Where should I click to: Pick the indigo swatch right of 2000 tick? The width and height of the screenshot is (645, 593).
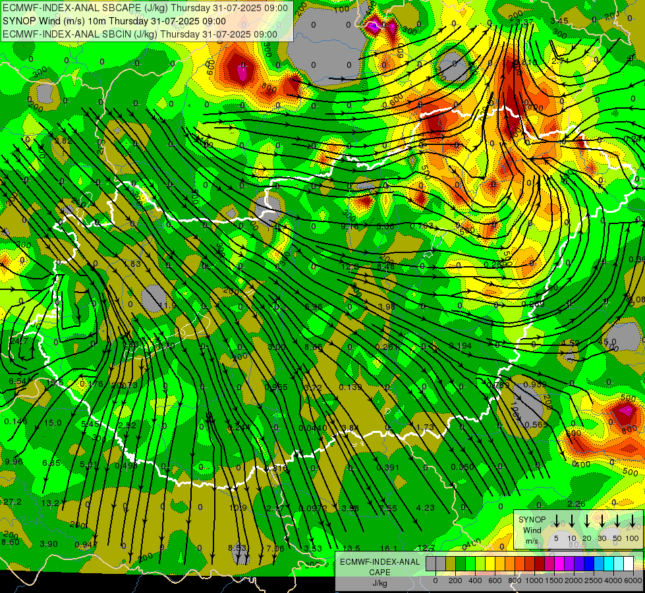[578, 564]
